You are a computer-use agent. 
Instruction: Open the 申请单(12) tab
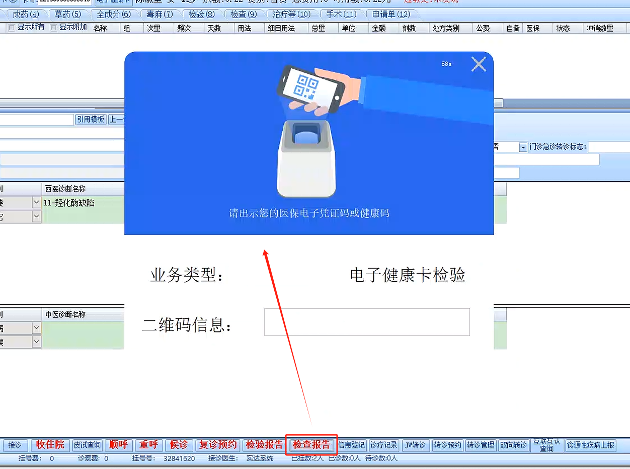[x=391, y=14]
